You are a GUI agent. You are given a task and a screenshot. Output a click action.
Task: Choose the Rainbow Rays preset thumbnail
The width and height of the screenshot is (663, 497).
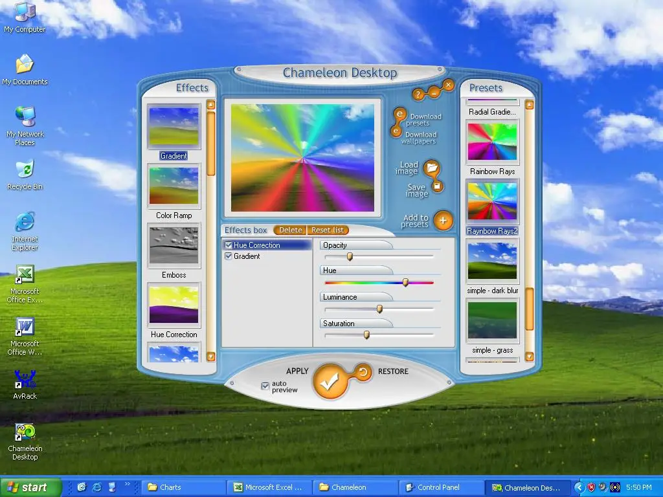[492, 142]
